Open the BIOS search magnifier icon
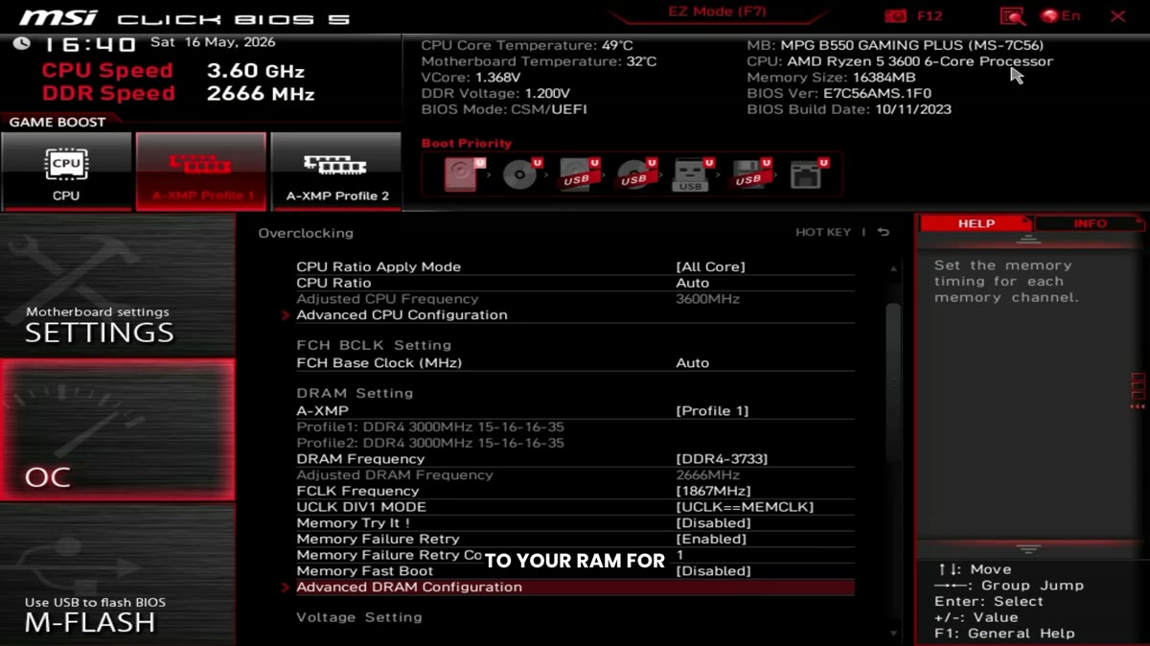This screenshot has height=646, width=1150. (1013, 16)
